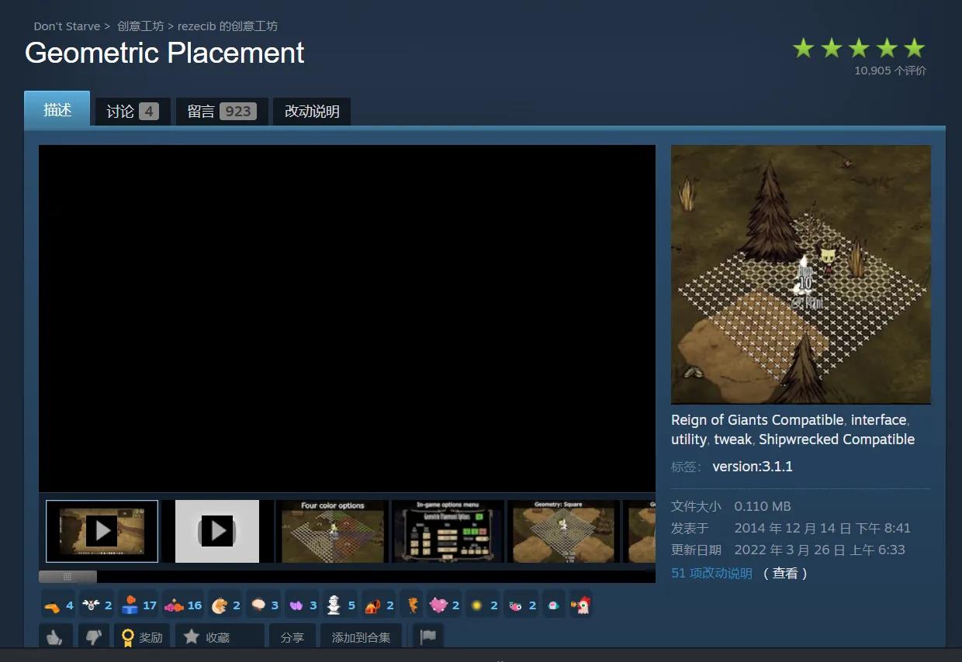
Task: Click the 10,905 个评价 ratings text
Action: click(890, 71)
